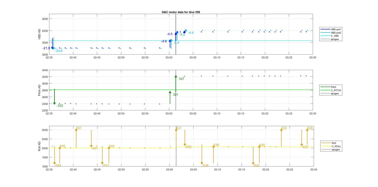The width and height of the screenshot is (378, 187).
Task: Click the '640' roll data label
Action: coord(262,145)
